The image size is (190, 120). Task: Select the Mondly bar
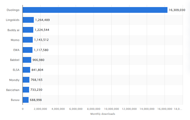pyautogui.click(x=26, y=80)
